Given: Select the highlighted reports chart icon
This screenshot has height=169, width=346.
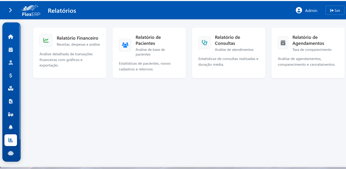Looking at the screenshot, I should (x=11, y=140).
